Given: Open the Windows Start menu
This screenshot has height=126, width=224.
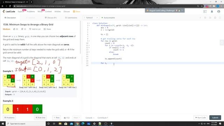Looking at the screenshot, I should (x=3, y=124).
